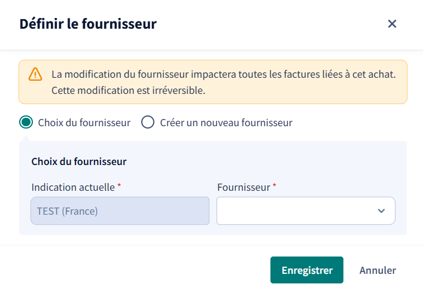The height and width of the screenshot is (290, 423).
Task: Click the warning text about factures liées
Action: point(224,74)
